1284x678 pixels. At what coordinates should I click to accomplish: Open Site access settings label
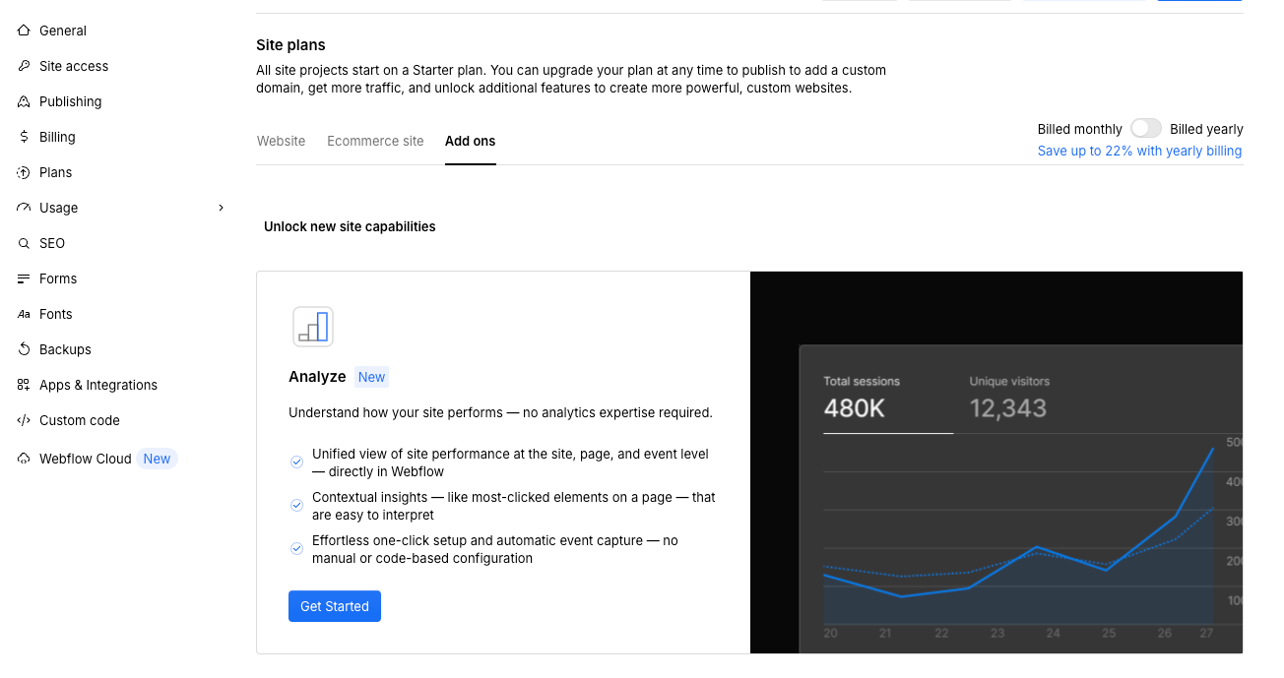(x=74, y=66)
